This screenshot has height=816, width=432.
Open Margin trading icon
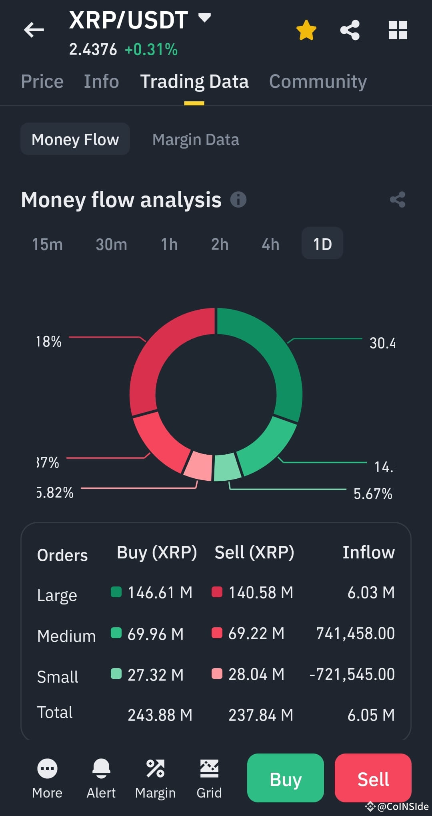(155, 768)
